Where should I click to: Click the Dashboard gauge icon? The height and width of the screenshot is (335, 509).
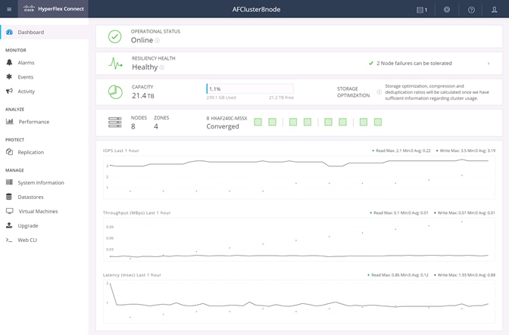coord(9,32)
